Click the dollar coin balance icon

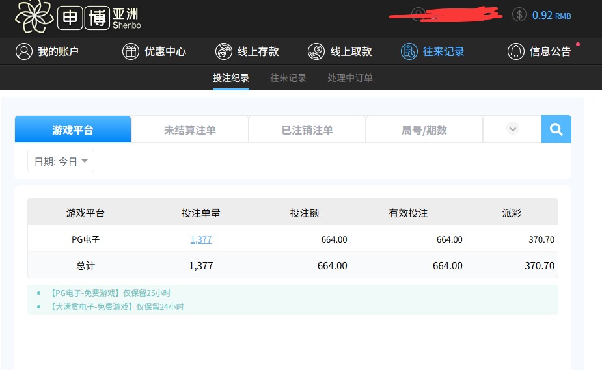point(519,15)
